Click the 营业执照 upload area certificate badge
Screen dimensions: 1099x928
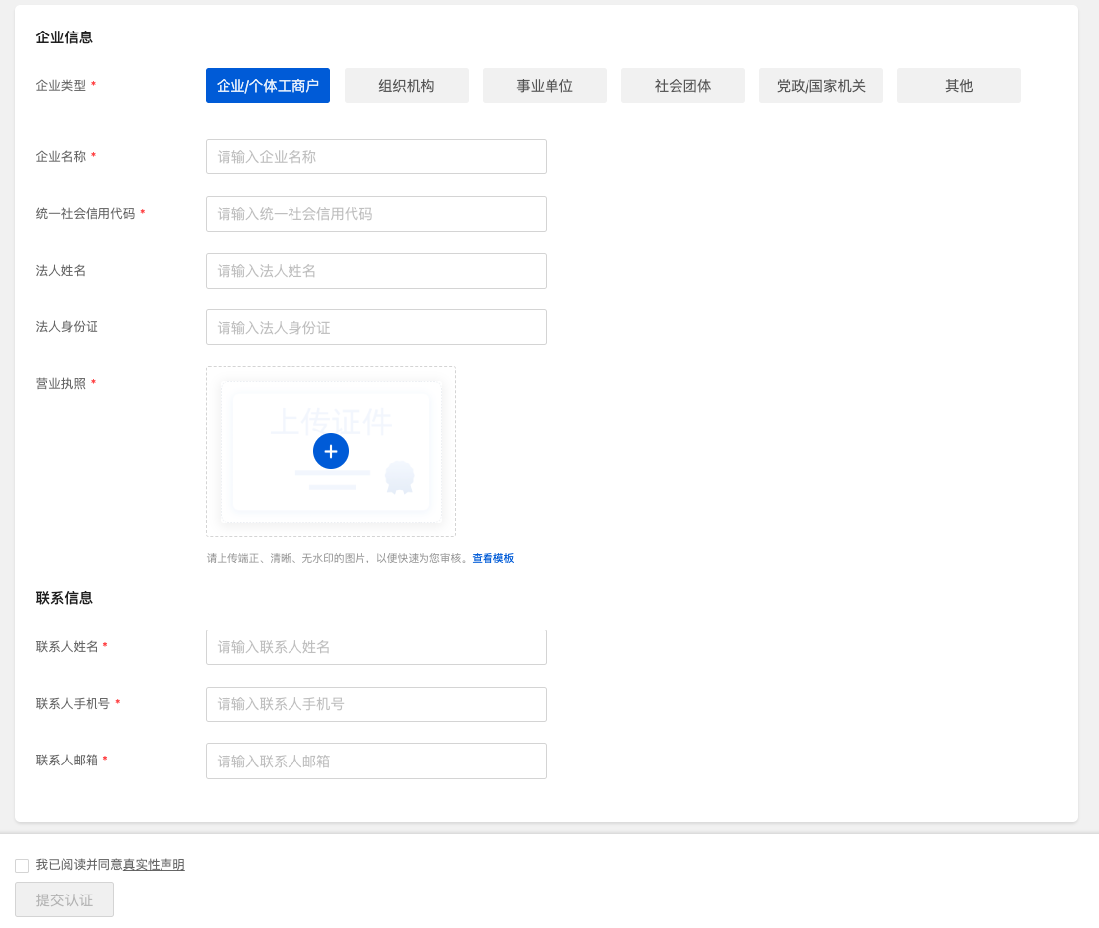coord(400,478)
